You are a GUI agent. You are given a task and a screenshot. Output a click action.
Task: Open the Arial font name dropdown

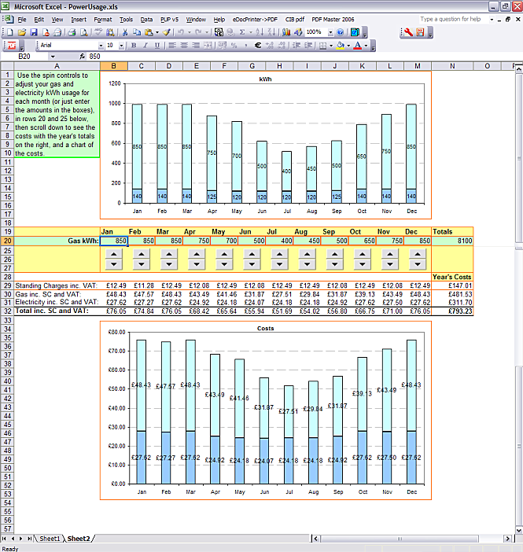[x=101, y=46]
